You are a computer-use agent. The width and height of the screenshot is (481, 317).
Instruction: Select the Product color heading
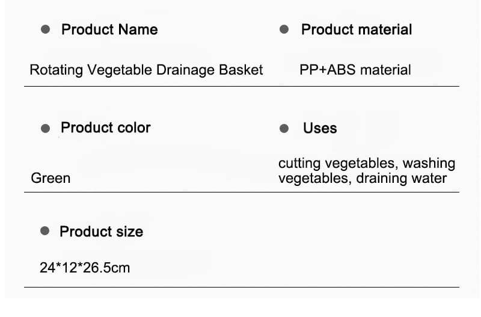pos(106,128)
